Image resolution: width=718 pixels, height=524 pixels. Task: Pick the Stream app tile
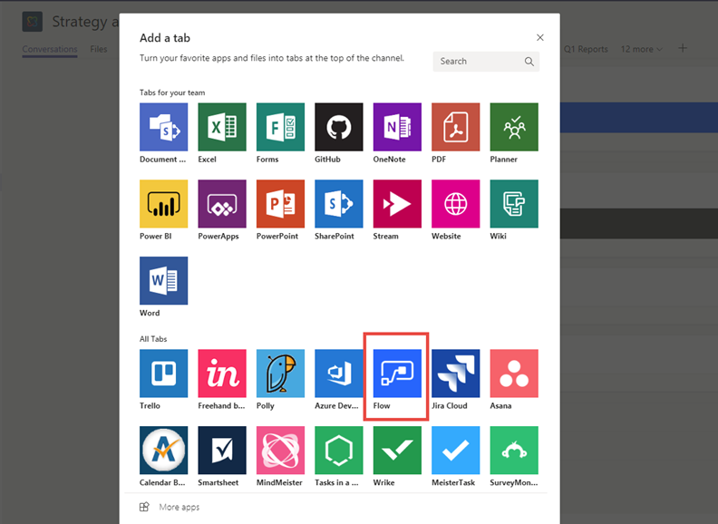(x=397, y=204)
